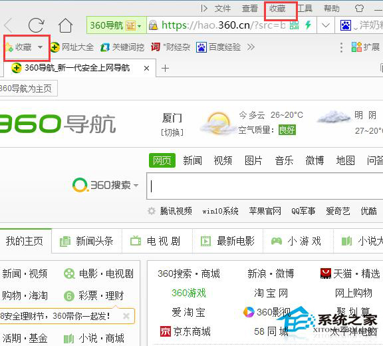
Task: Expand the 收藏 bookmarks bar dropdown arrow
Action: click(x=41, y=47)
